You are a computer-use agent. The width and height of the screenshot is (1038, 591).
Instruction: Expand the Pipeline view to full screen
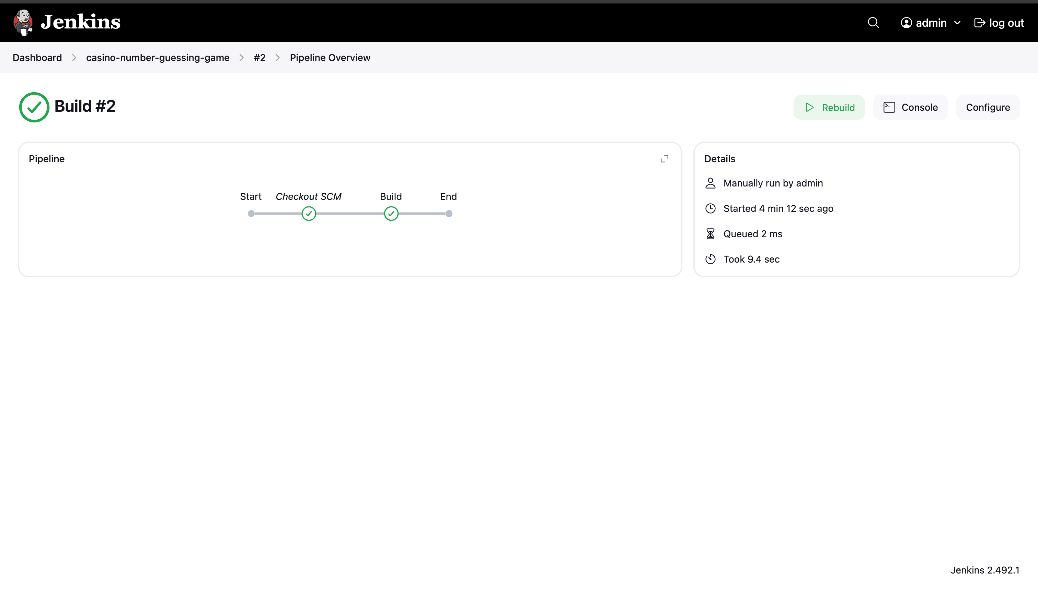coord(664,158)
